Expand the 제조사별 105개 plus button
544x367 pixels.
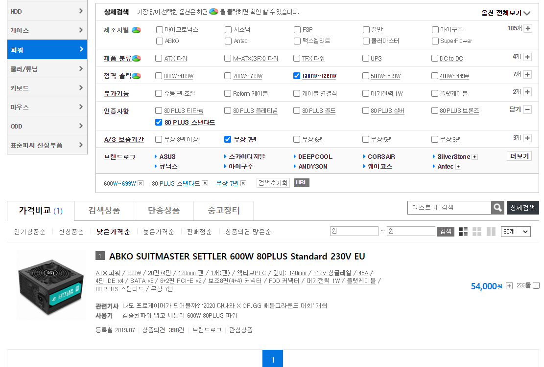[528, 28]
